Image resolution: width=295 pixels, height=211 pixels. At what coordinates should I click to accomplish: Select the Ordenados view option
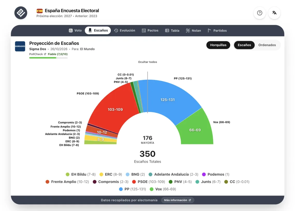[x=267, y=45]
